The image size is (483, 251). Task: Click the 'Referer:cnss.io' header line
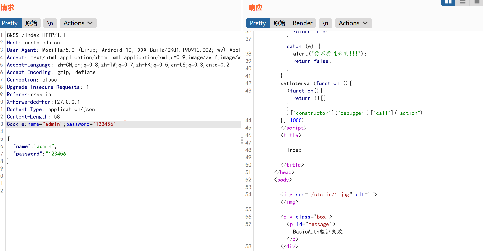coord(29,95)
